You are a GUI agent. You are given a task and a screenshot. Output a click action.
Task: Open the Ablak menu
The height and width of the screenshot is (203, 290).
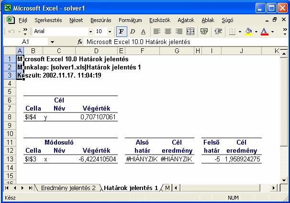208,20
